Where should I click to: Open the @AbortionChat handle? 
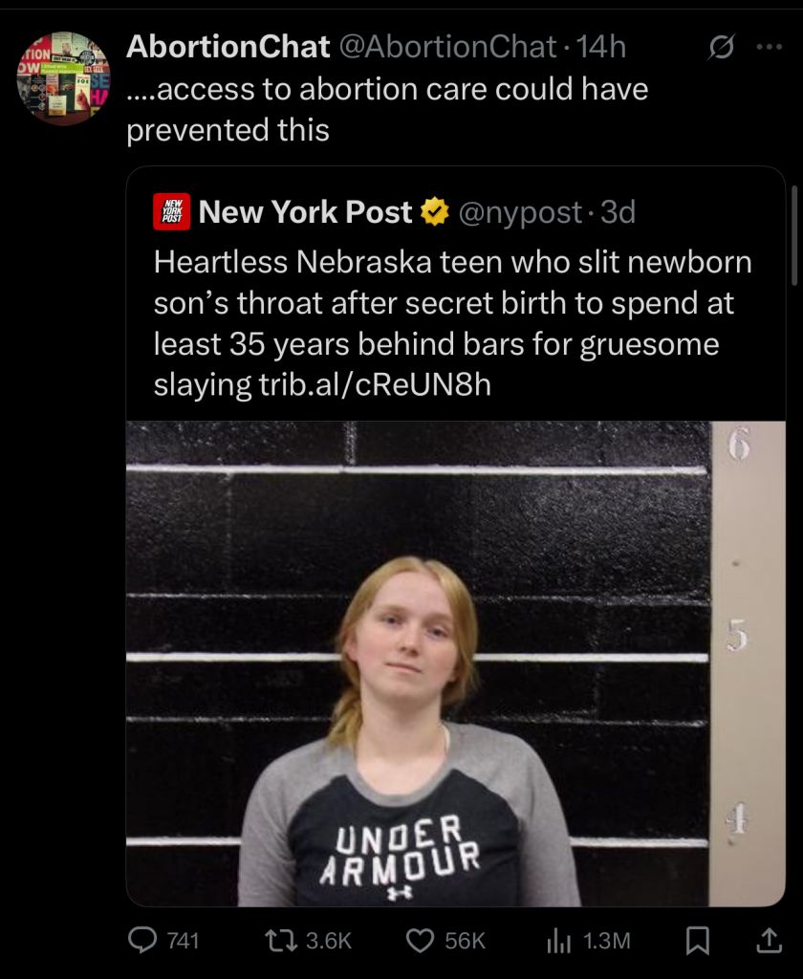tap(447, 47)
